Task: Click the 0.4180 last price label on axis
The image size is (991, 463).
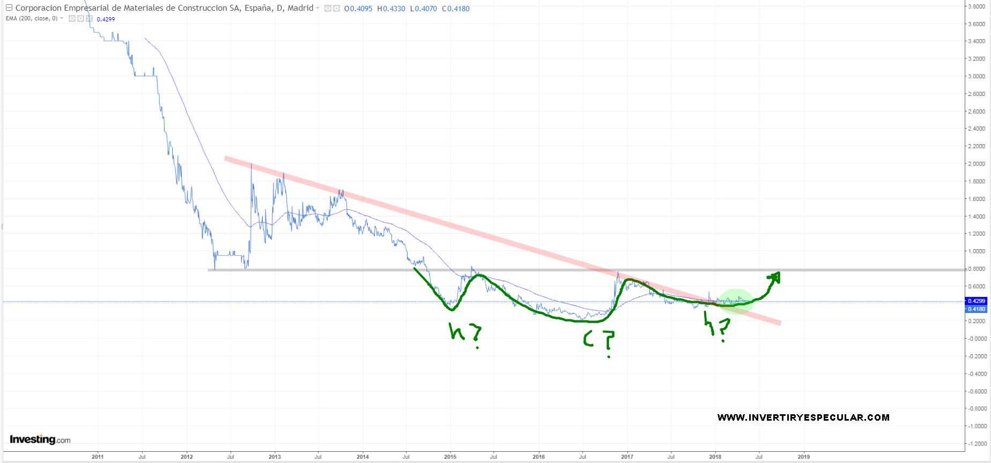Action: tap(976, 309)
